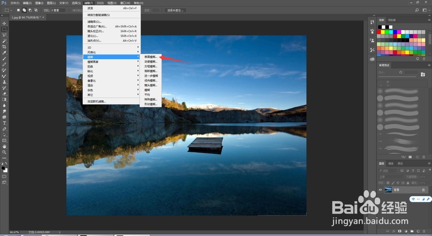Toggle the pixel layer filter icon
The height and width of the screenshot is (236, 432).
tap(402, 171)
